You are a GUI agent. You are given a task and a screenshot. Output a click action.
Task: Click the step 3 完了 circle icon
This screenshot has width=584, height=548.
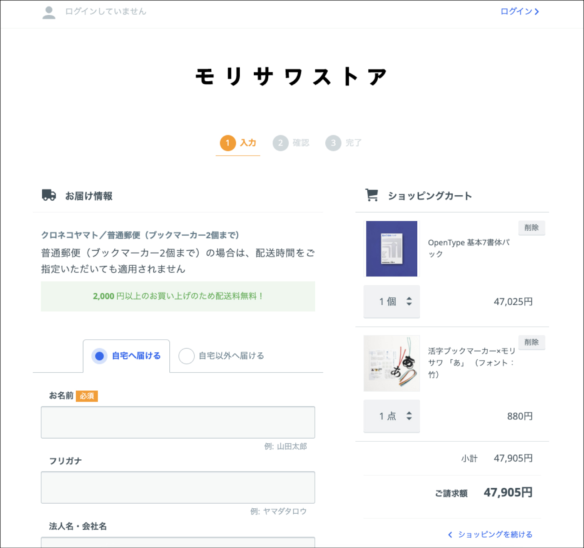pyautogui.click(x=333, y=143)
